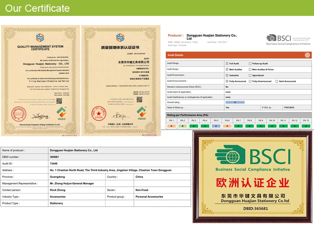Click the Product Type value Stationery
The width and height of the screenshot is (314, 230).
pos(57,203)
